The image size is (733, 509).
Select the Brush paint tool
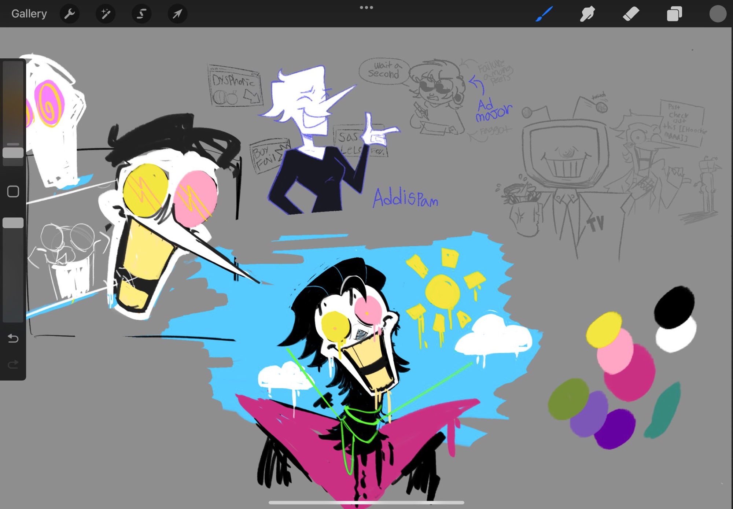(544, 14)
